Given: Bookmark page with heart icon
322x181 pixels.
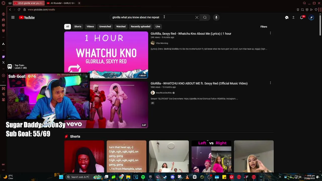Looking at the screenshot, I should [316, 10].
